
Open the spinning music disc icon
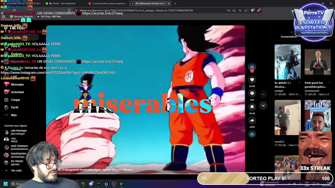pyautogui.click(x=252, y=134)
